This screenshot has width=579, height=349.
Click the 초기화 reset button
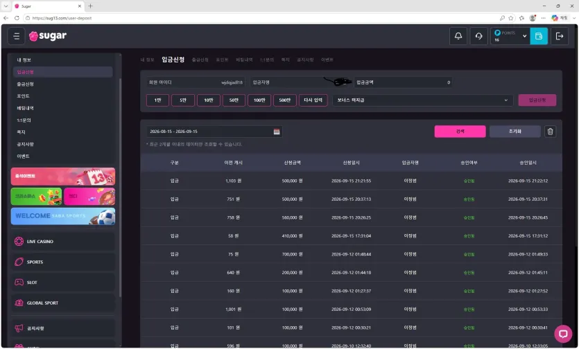pos(515,132)
